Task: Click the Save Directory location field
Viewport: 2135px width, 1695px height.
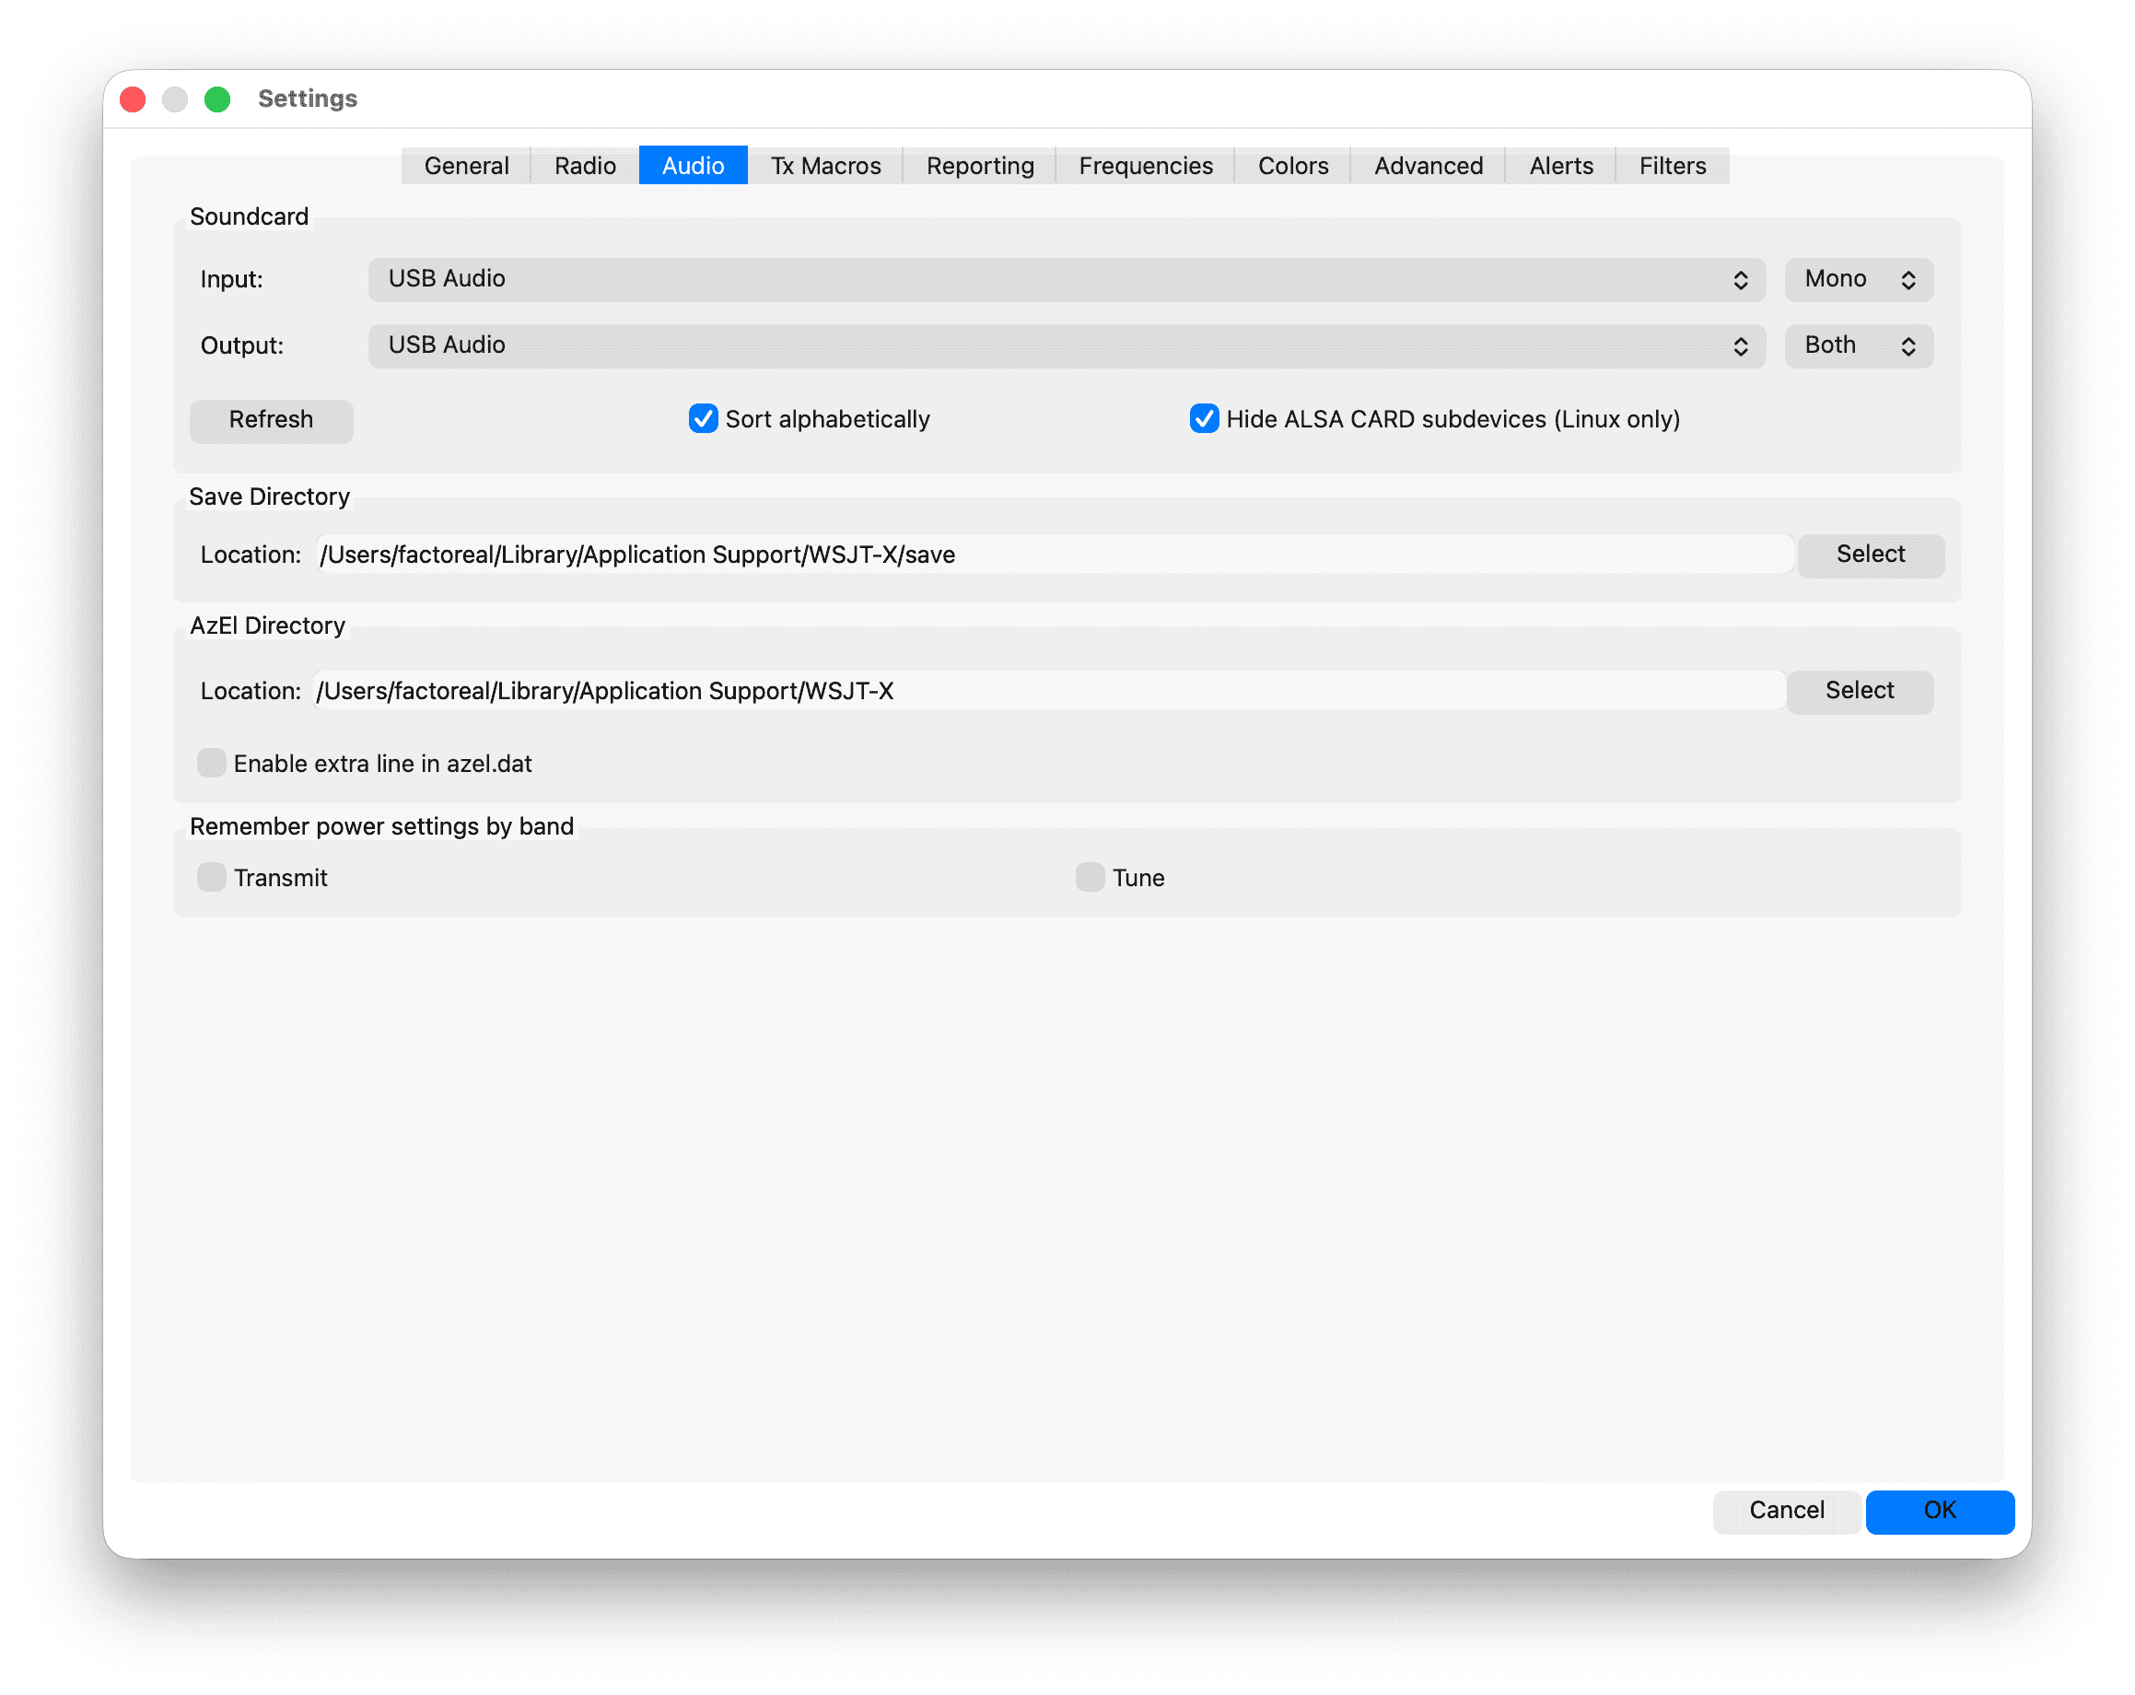Action: pyautogui.click(x=1054, y=555)
